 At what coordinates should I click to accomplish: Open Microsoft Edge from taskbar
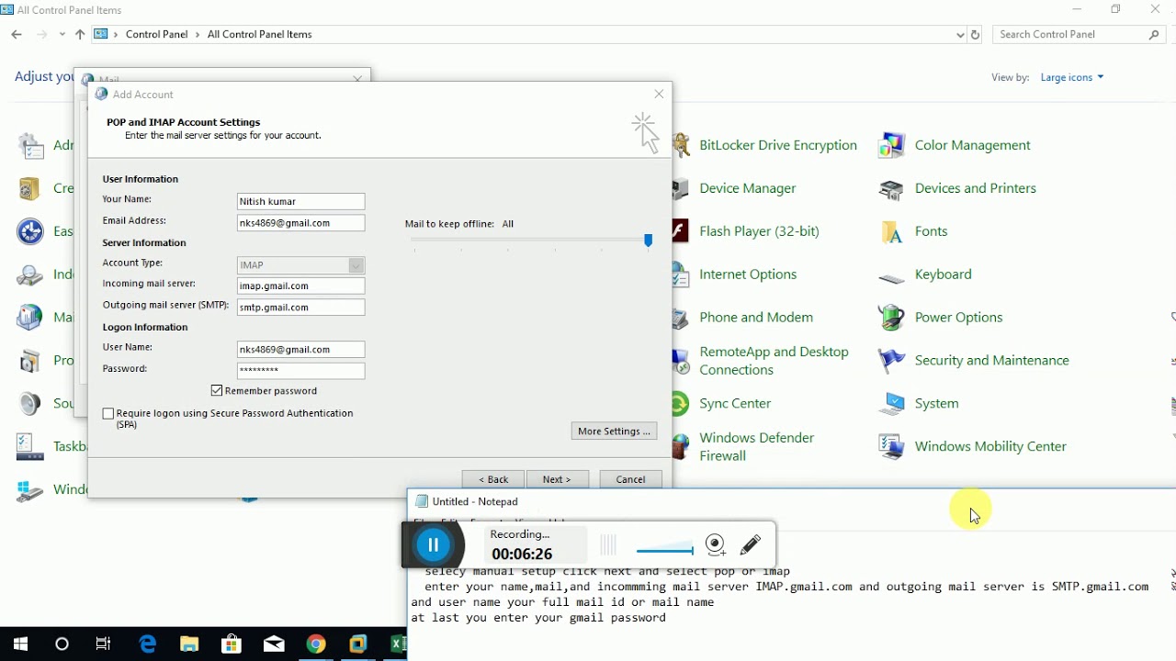pos(147,644)
